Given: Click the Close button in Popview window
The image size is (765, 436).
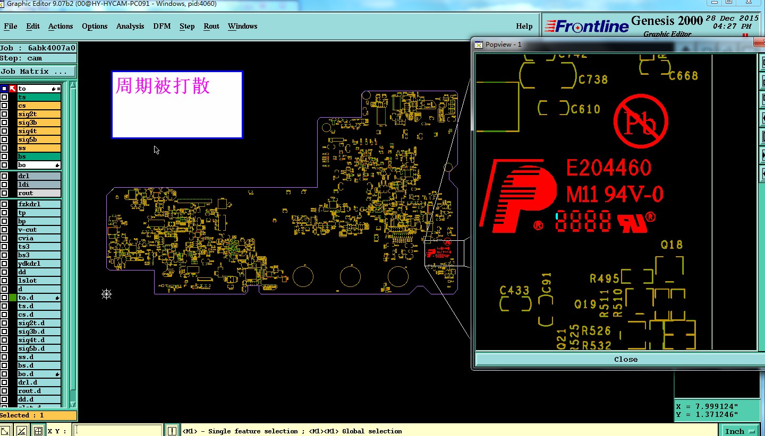Looking at the screenshot, I should (625, 359).
